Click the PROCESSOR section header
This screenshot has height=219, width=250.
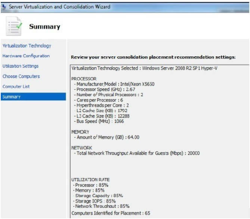84,79
